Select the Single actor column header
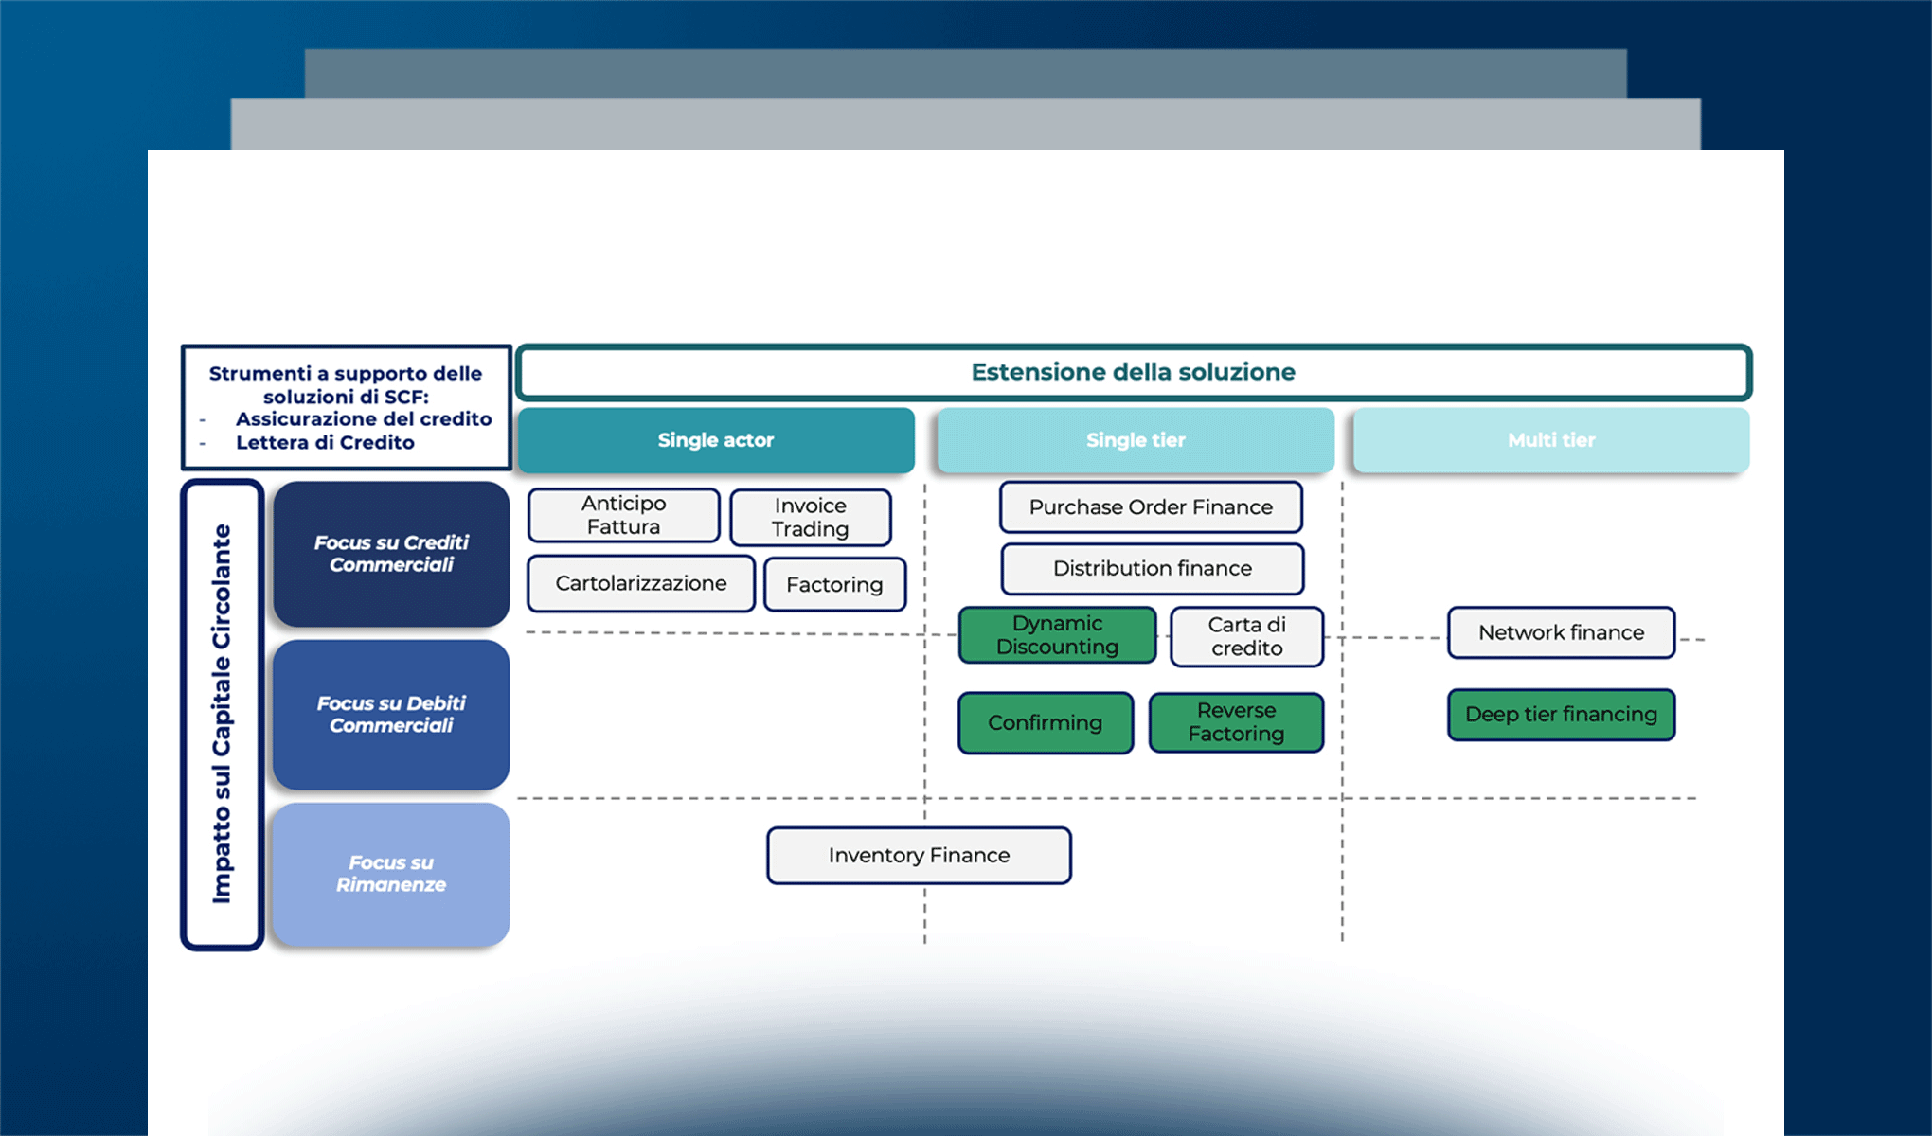 point(716,439)
